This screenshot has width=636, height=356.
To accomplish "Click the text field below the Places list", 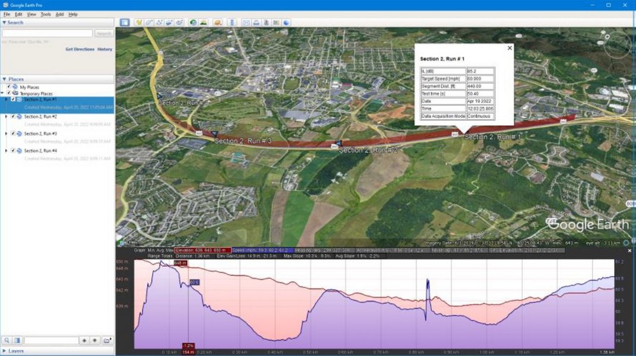I will (x=51, y=341).
